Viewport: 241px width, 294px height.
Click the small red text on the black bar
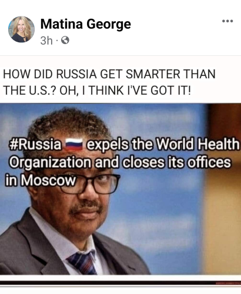coord(228,283)
